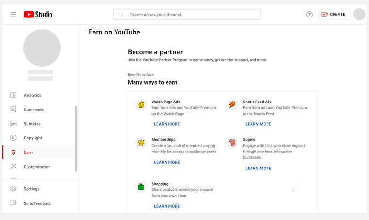Click the Supers heart icon
The height and width of the screenshot is (220, 369).
[232, 142]
